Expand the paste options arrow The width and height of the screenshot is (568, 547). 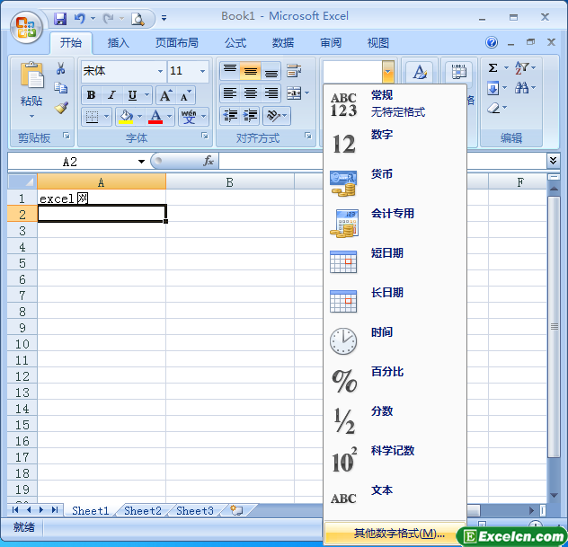tap(31, 117)
